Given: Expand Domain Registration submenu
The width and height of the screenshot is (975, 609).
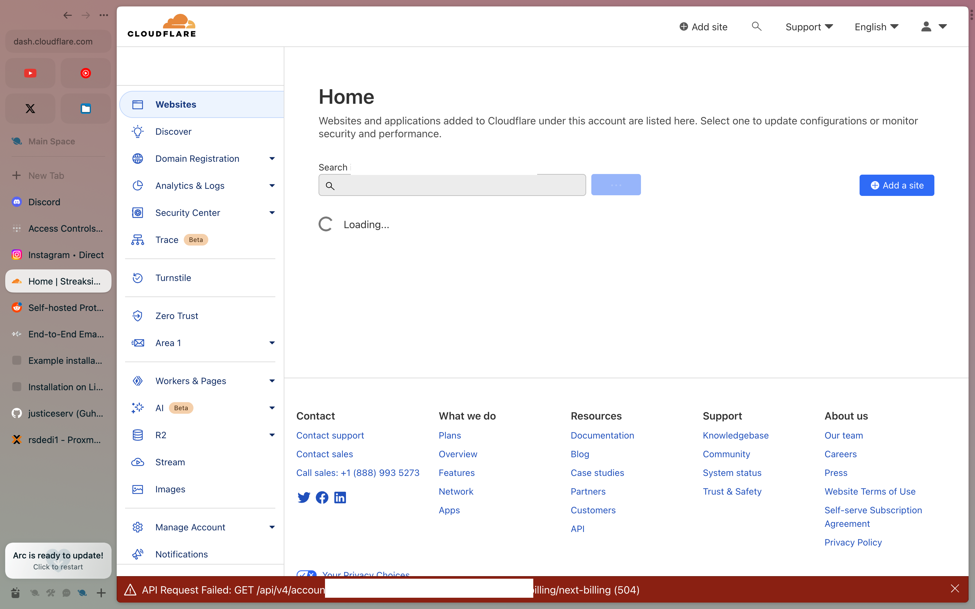Looking at the screenshot, I should (272, 159).
